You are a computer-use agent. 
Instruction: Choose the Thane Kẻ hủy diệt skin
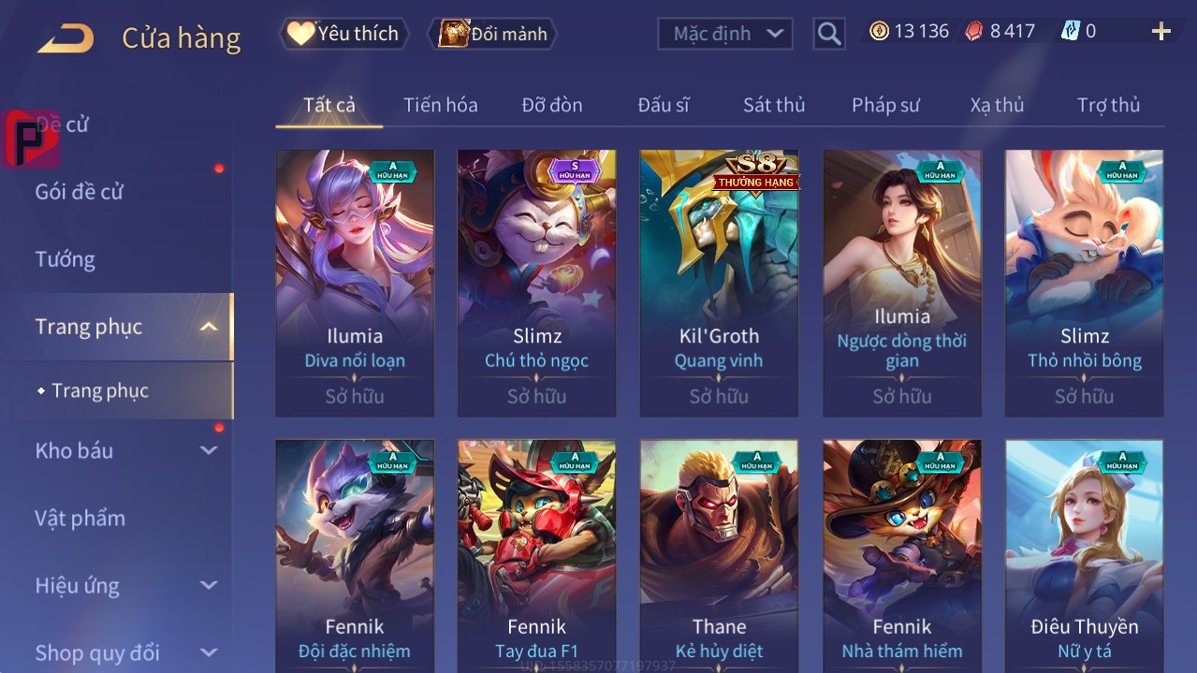(719, 556)
